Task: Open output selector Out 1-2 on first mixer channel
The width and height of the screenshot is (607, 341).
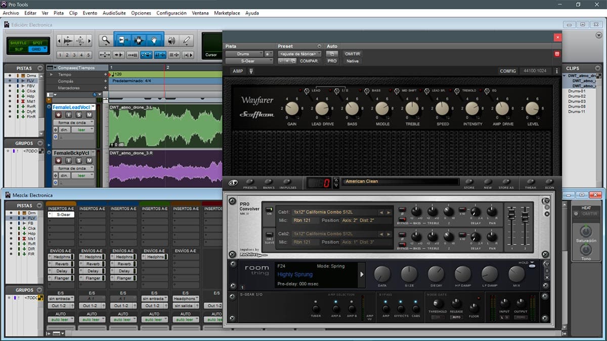Action: click(60, 306)
